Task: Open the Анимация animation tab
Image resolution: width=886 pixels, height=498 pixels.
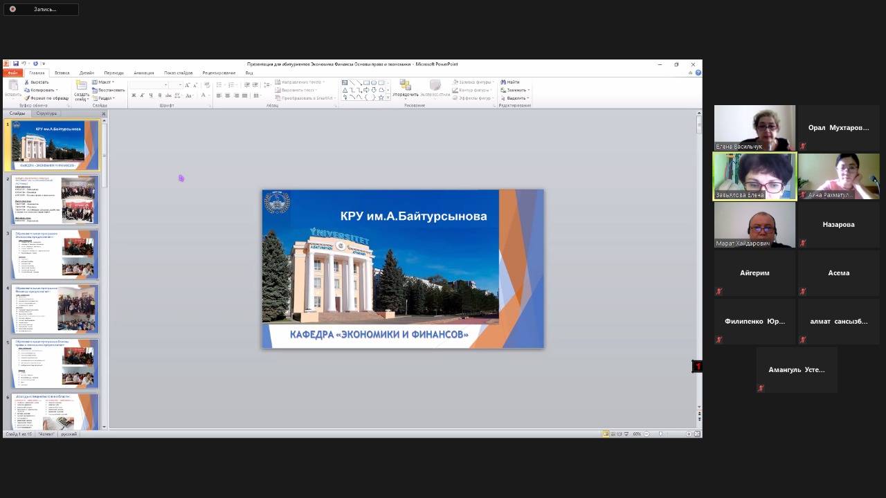Action: pos(144,73)
